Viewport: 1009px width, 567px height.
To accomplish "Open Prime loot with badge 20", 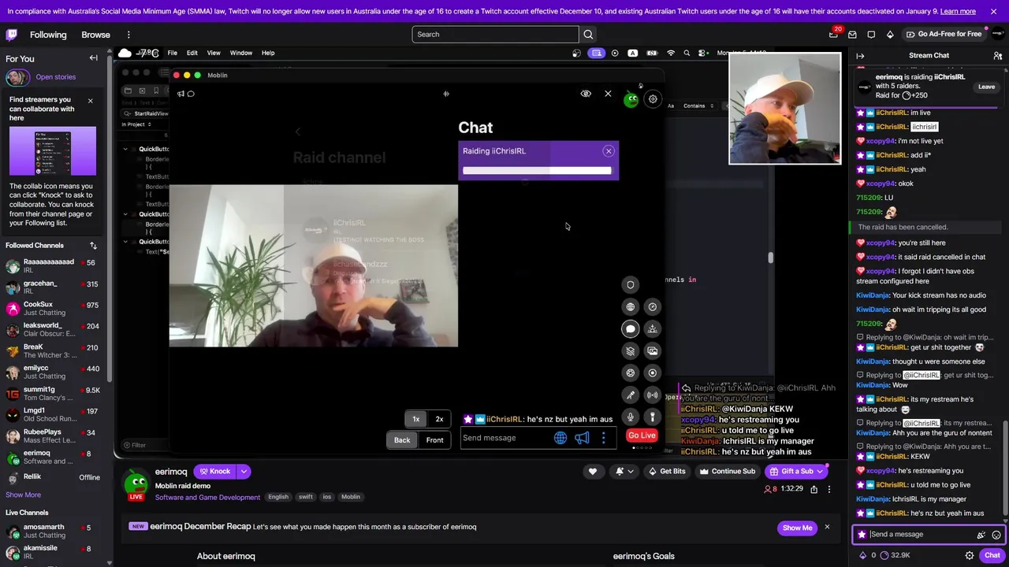I will point(833,35).
